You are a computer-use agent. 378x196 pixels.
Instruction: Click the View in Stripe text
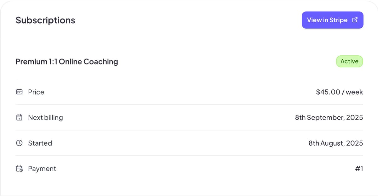[x=327, y=20]
